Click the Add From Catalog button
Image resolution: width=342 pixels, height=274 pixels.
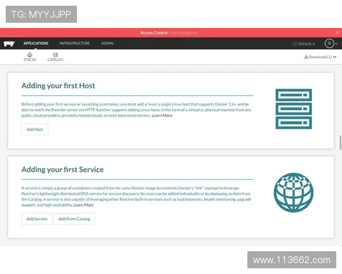click(74, 219)
